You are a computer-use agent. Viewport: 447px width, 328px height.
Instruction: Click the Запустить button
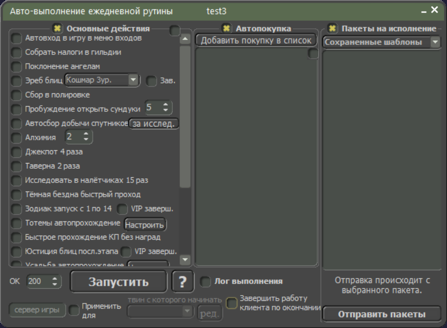(118, 282)
